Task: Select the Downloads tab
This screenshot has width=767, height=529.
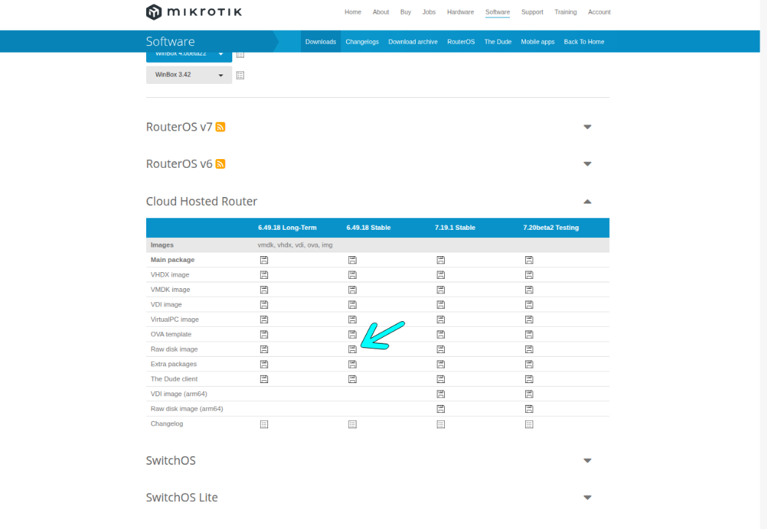Action: coord(321,42)
